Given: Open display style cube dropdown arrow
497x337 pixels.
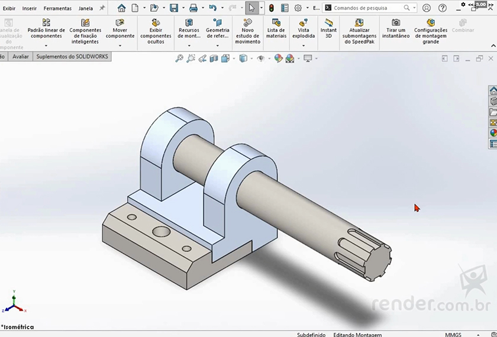Looking at the screenshot, I should (252, 59).
